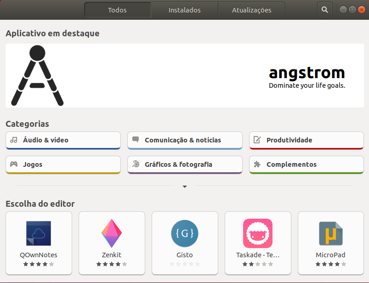Switch to the Todos tab

point(118,10)
